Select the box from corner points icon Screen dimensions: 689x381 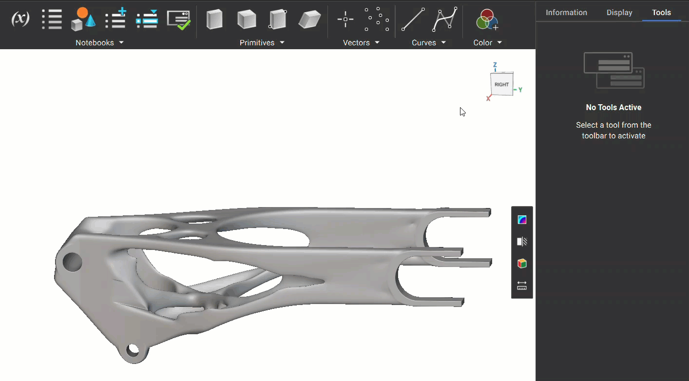(278, 19)
